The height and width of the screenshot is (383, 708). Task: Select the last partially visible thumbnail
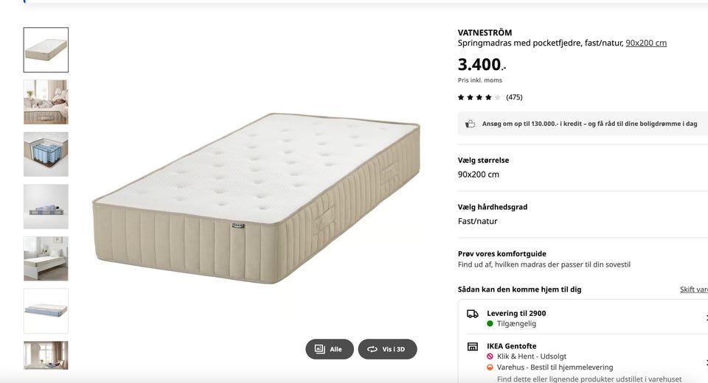pos(46,355)
